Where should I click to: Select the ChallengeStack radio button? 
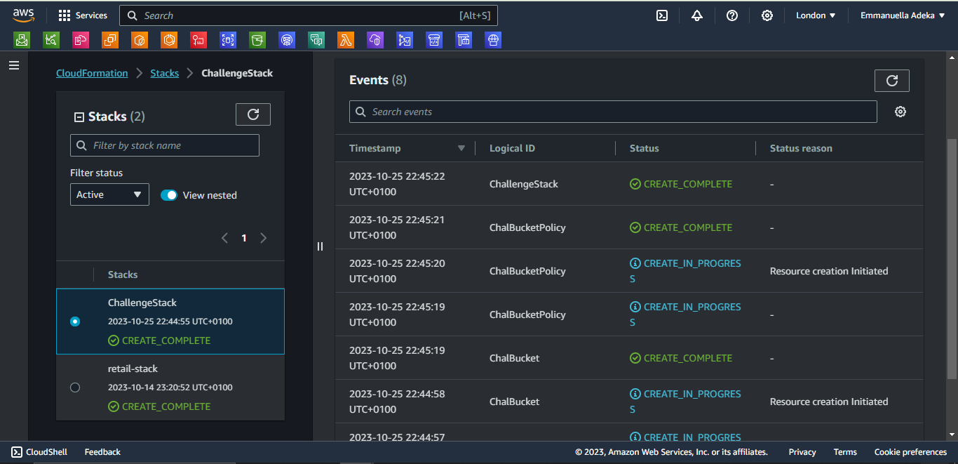point(75,321)
